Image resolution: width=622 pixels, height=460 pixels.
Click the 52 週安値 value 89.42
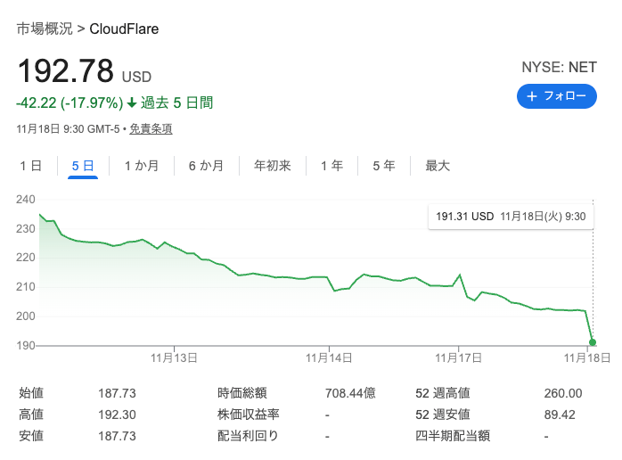pyautogui.click(x=560, y=415)
